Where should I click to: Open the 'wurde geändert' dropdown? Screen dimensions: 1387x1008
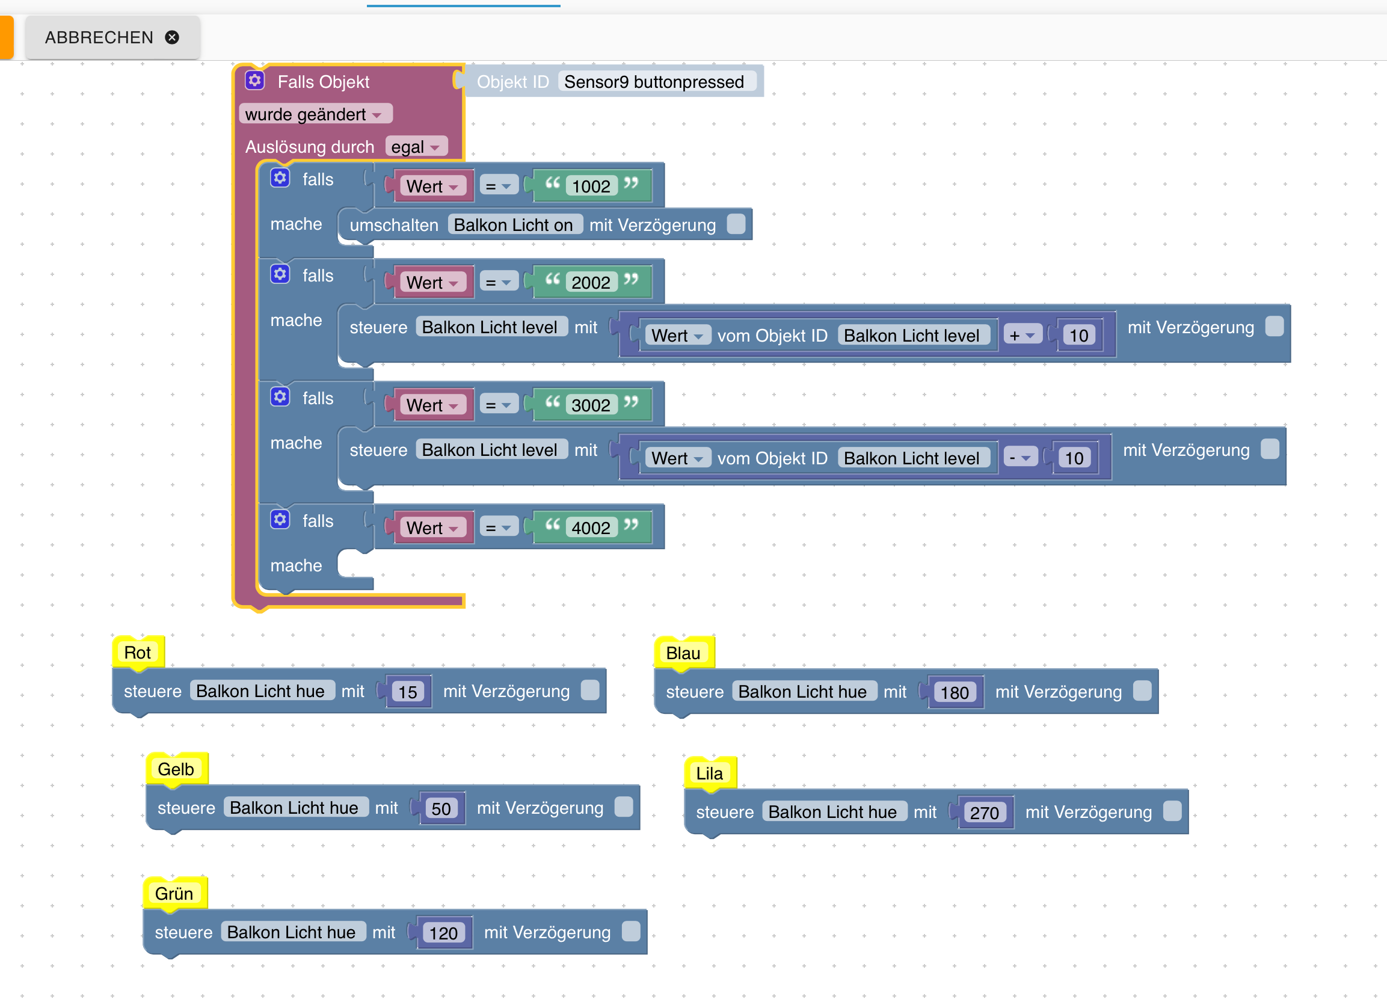coord(315,114)
